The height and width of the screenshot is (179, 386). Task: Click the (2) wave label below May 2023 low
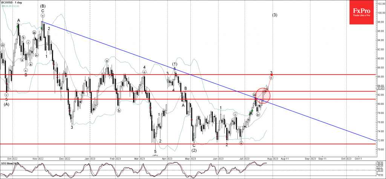pos(194,150)
